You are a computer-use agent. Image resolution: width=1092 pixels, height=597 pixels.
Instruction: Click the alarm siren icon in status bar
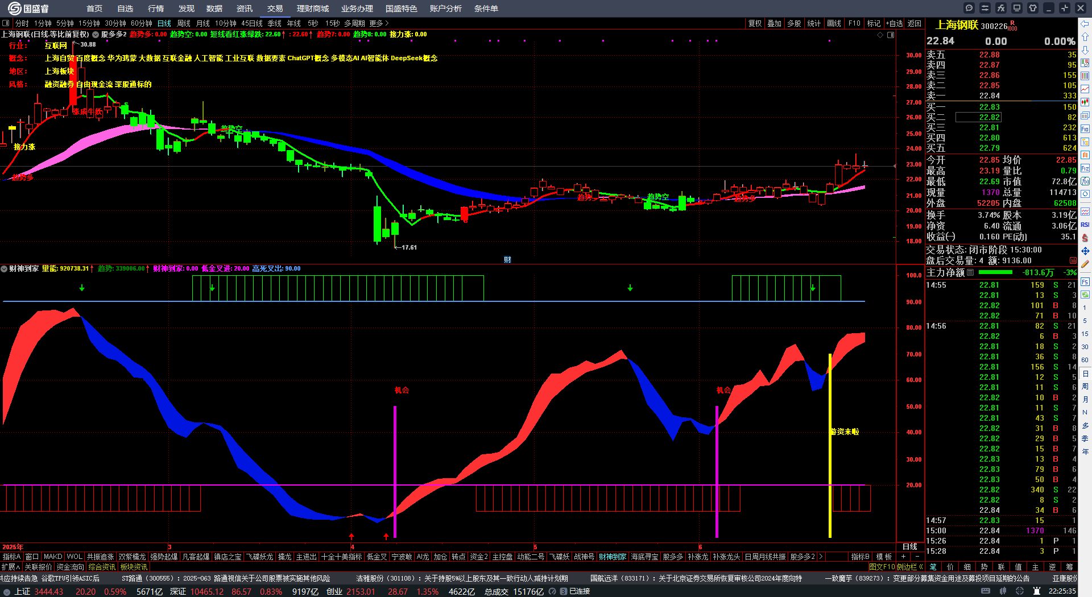(x=1037, y=591)
